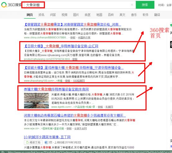Click the 360搜索 logo
172x153 pixels.
(11, 5)
